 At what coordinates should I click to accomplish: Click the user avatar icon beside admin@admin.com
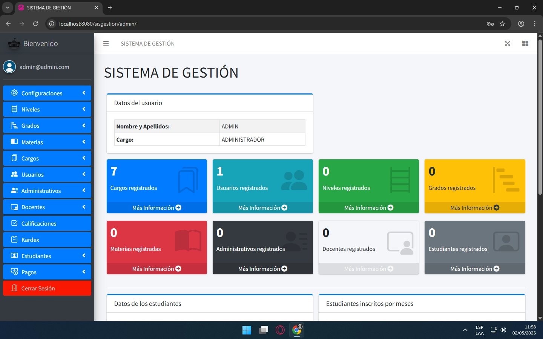tap(9, 67)
